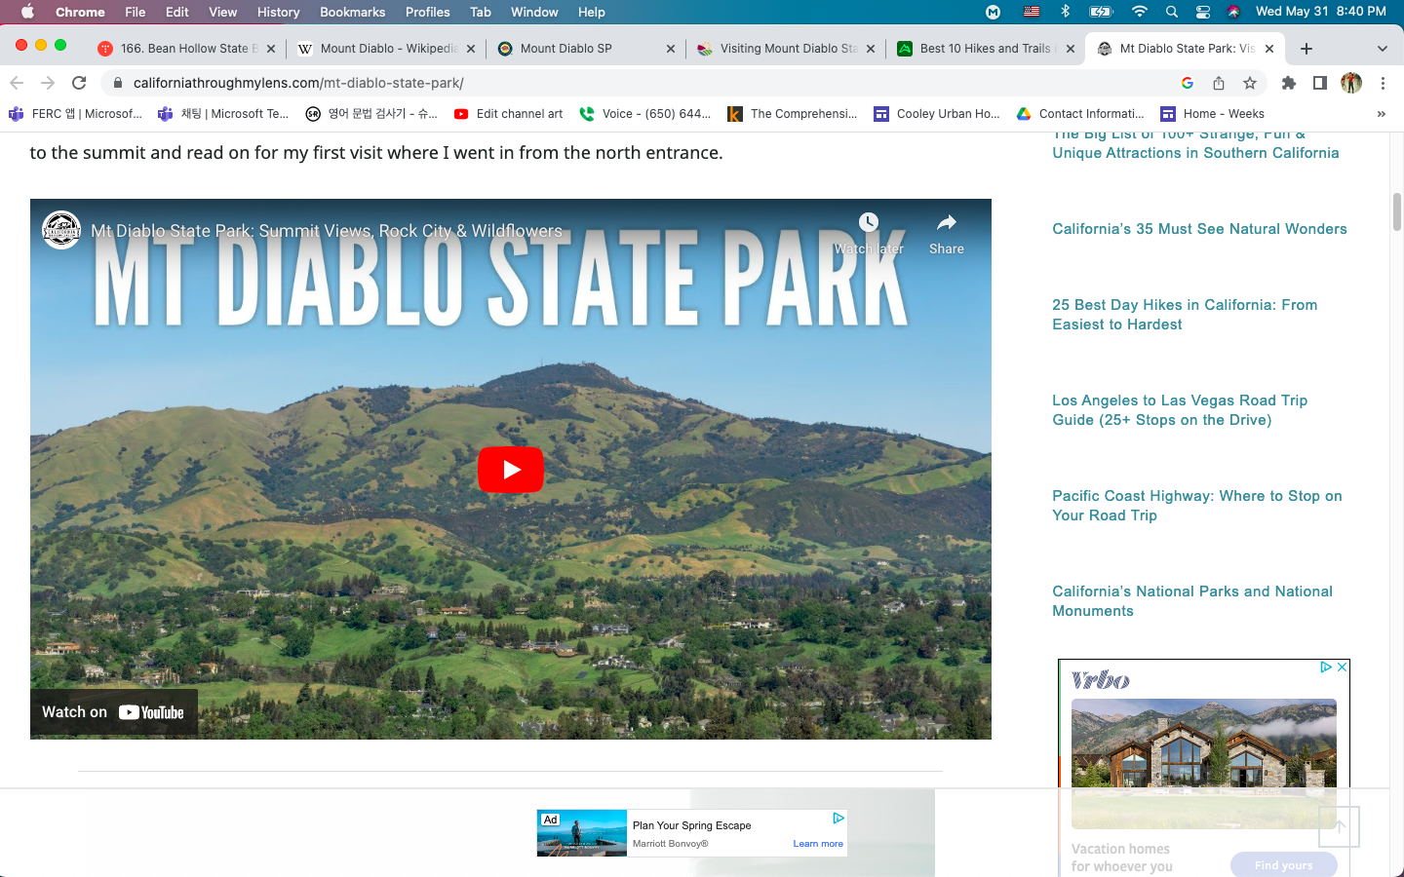The height and width of the screenshot is (877, 1404).
Task: Click the battery status icon
Action: click(1101, 12)
